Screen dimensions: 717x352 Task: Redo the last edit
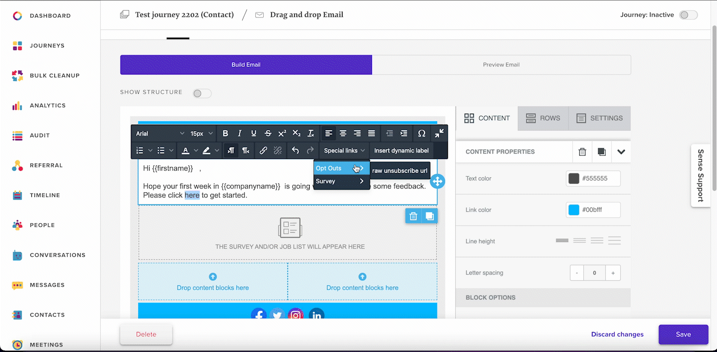coord(310,151)
